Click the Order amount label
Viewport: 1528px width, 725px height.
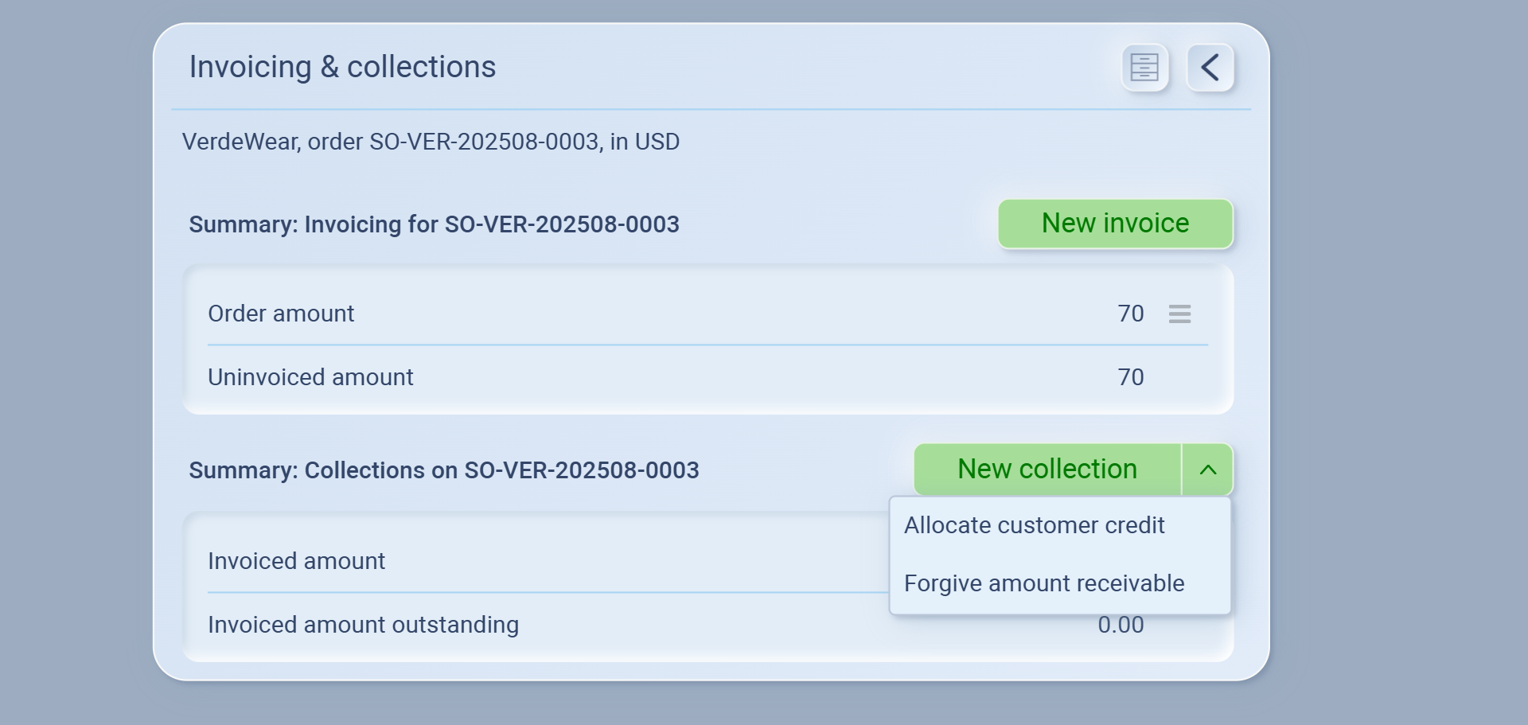pos(281,314)
